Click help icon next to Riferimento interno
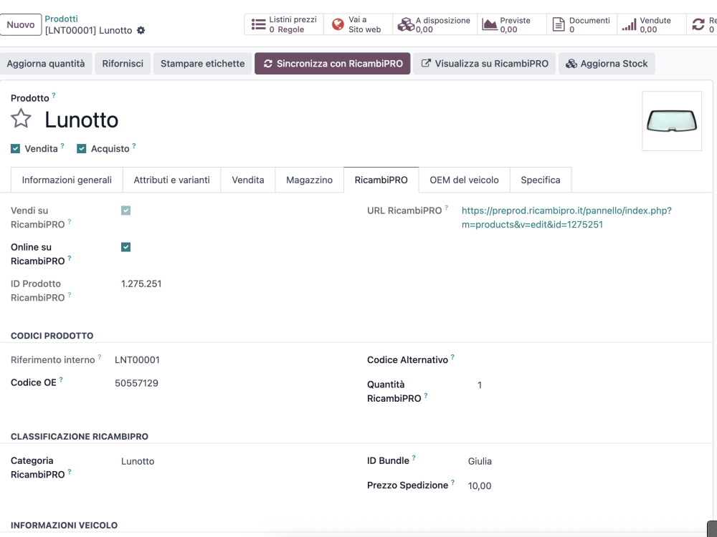 pyautogui.click(x=99, y=357)
